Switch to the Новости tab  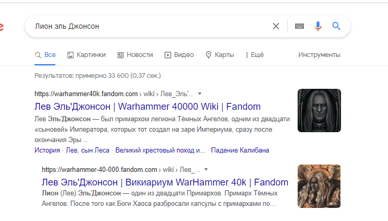pyautogui.click(x=135, y=55)
